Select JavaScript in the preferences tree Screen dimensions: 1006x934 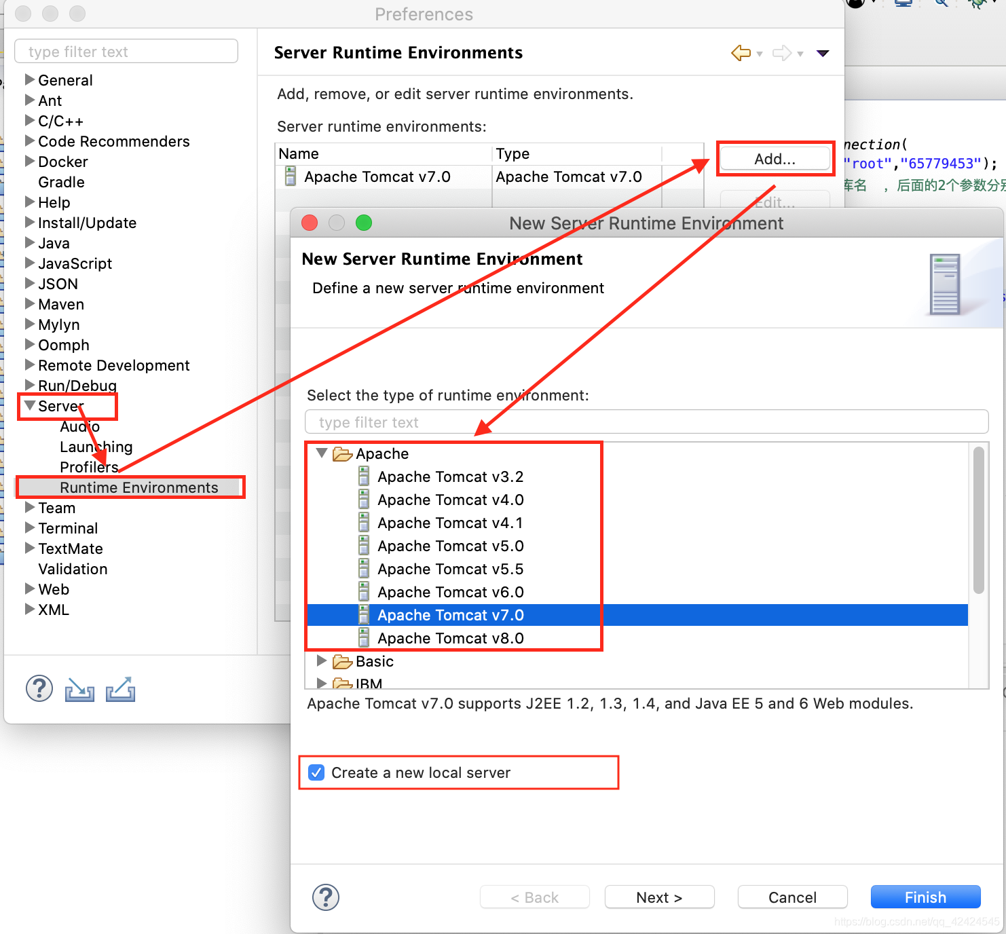(75, 263)
